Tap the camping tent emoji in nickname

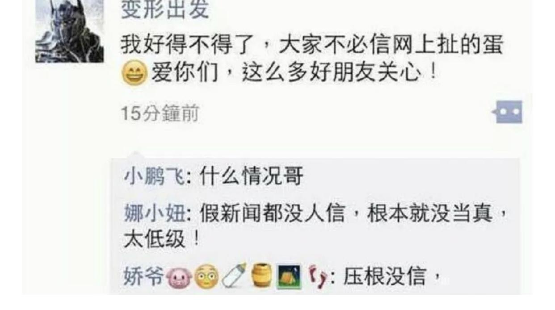288,277
